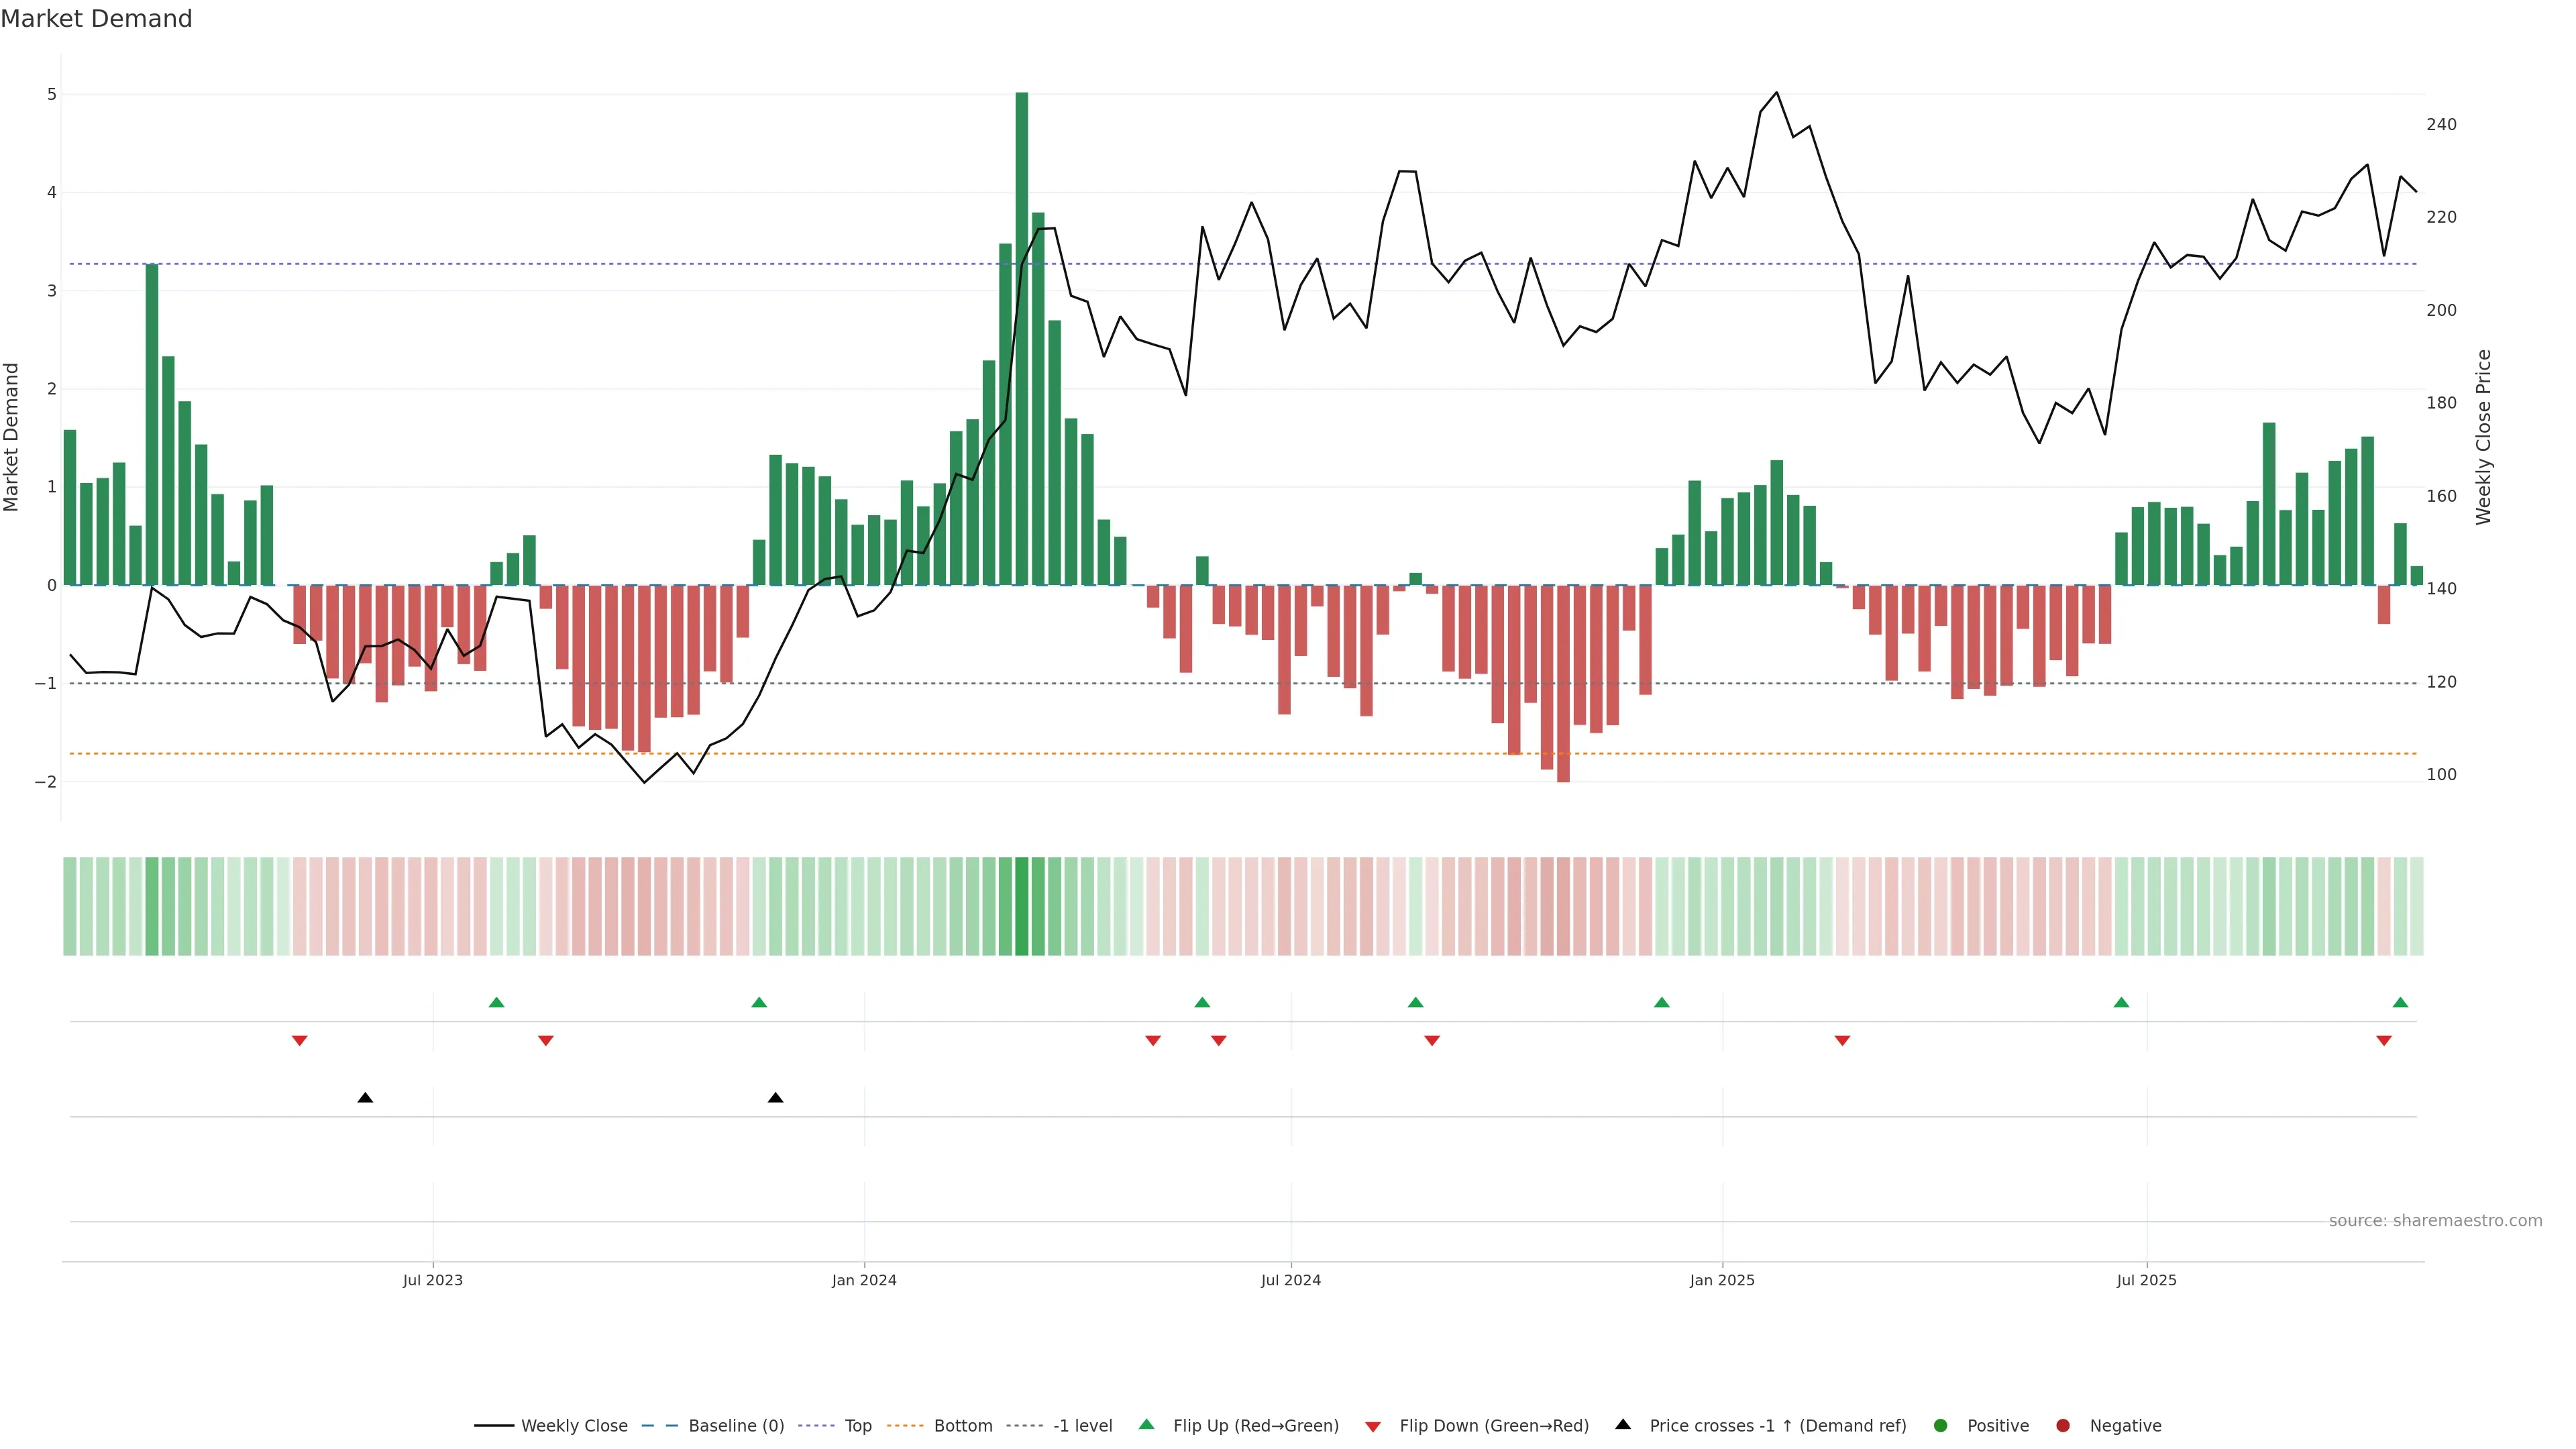Screen dimensions: 2576x1449
Task: Click the red Negative dot in legend
Action: (2063, 1426)
